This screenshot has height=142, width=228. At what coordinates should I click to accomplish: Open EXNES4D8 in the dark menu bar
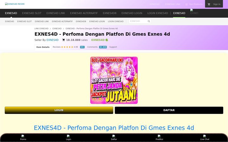click(110, 13)
